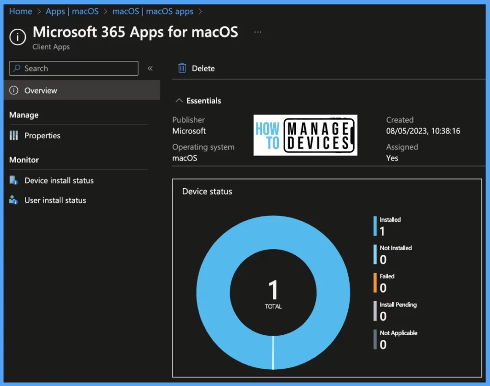Collapse the sidebar with double chevron
490x386 pixels.
[x=150, y=68]
